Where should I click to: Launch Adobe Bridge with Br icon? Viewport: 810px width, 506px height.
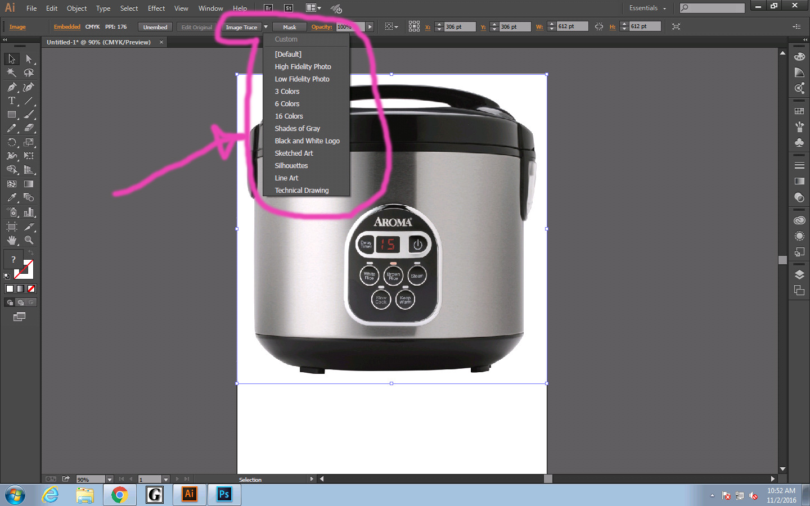tap(268, 8)
